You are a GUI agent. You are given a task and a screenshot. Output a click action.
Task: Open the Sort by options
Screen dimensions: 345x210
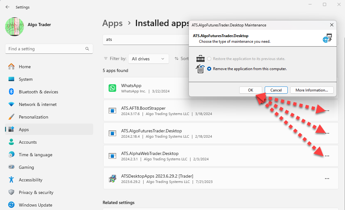pyautogui.click(x=182, y=59)
